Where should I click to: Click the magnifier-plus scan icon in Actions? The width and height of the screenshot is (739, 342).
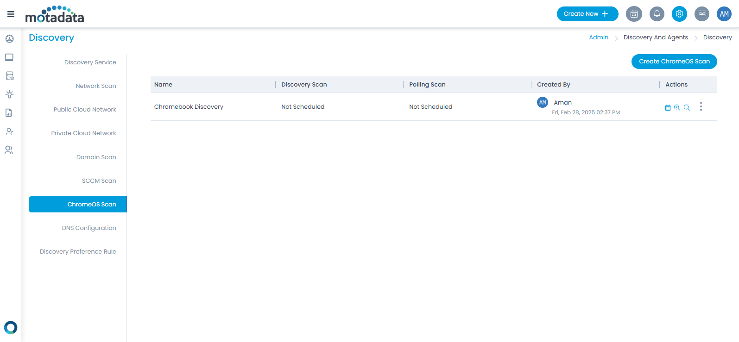click(x=677, y=108)
